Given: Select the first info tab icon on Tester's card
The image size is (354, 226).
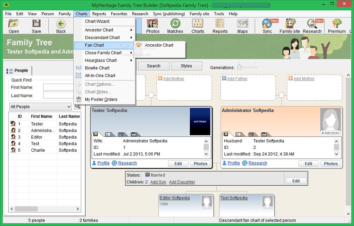Looking at the screenshot, I should (x=96, y=134).
